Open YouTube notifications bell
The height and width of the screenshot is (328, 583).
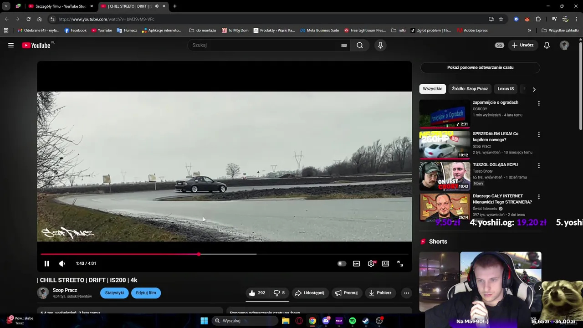pos(547,45)
